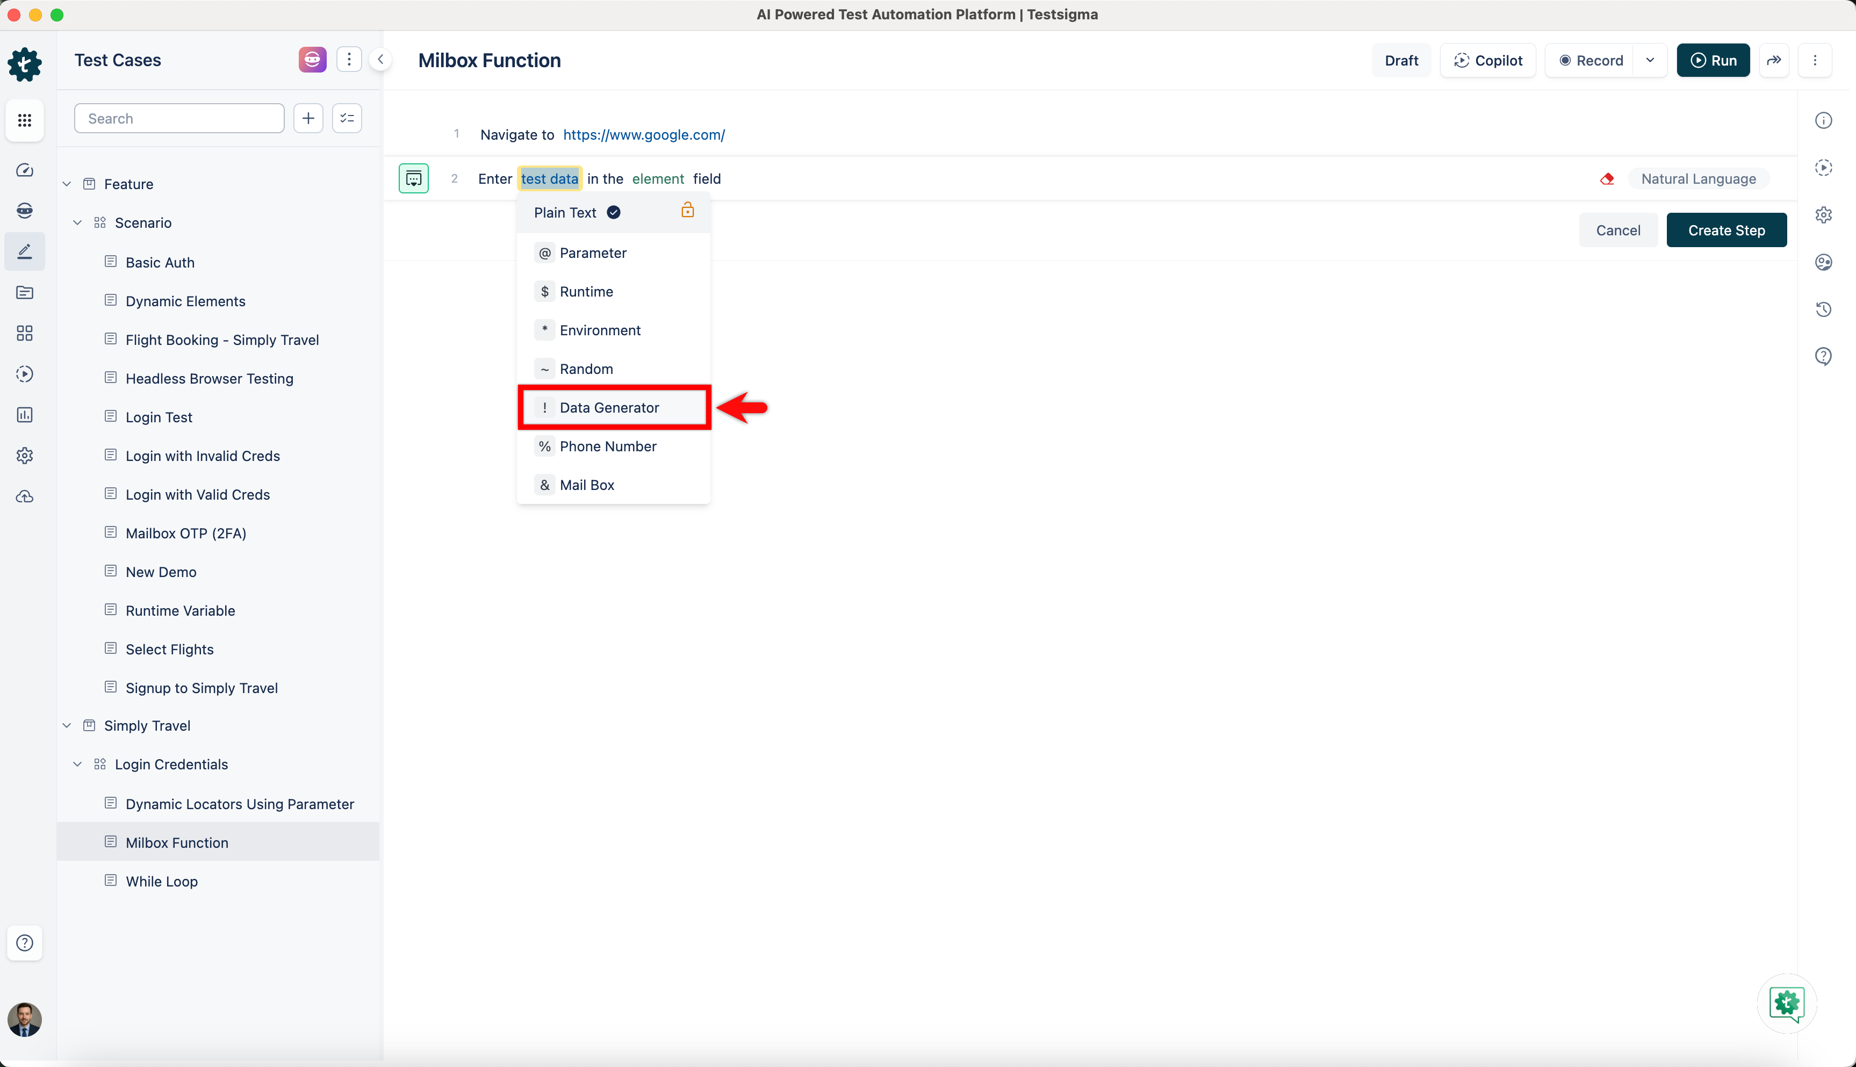The height and width of the screenshot is (1067, 1856).
Task: Open the history clock icon on right
Action: point(1823,309)
